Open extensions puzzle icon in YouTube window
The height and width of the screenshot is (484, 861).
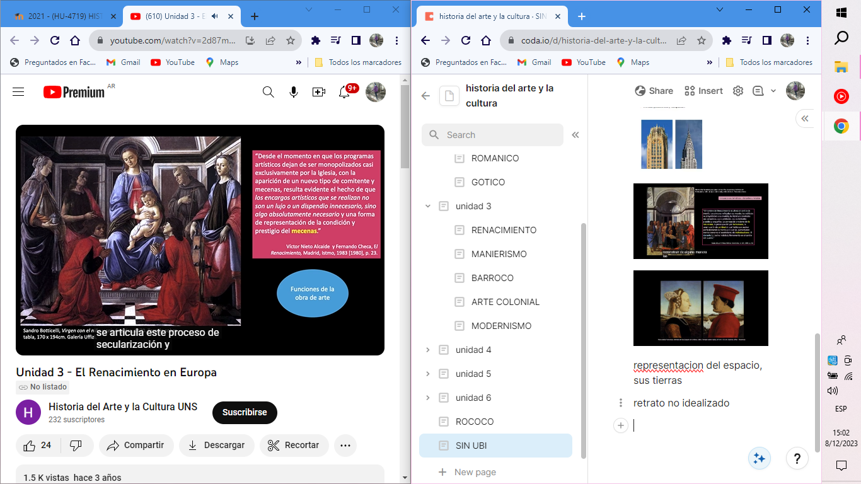(316, 40)
